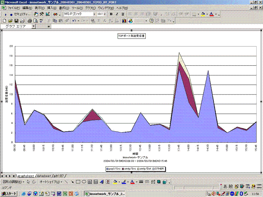Viewport: 263px width, 197px height.
Task: Save the workbook using the floppy disk icon
Action: pyautogui.click(x=16, y=20)
